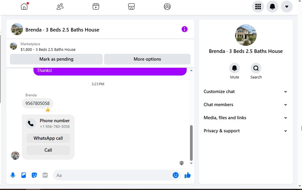302x190 pixels.
Task: Click the Aa message input field
Action: 113,175
